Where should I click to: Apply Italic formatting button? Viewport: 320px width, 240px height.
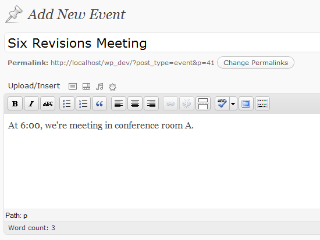pos(31,103)
